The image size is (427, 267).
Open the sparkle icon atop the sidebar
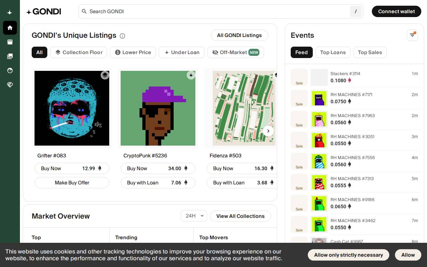point(10,12)
